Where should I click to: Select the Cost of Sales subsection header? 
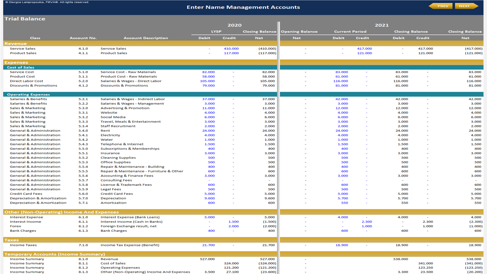pos(21,67)
